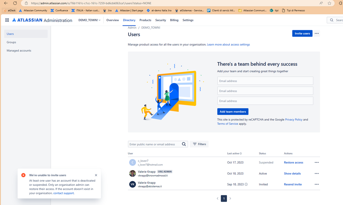Open more actions for Valerie Knapp org admin
Viewport: 343px width, 205px height.
pyautogui.click(x=317, y=173)
